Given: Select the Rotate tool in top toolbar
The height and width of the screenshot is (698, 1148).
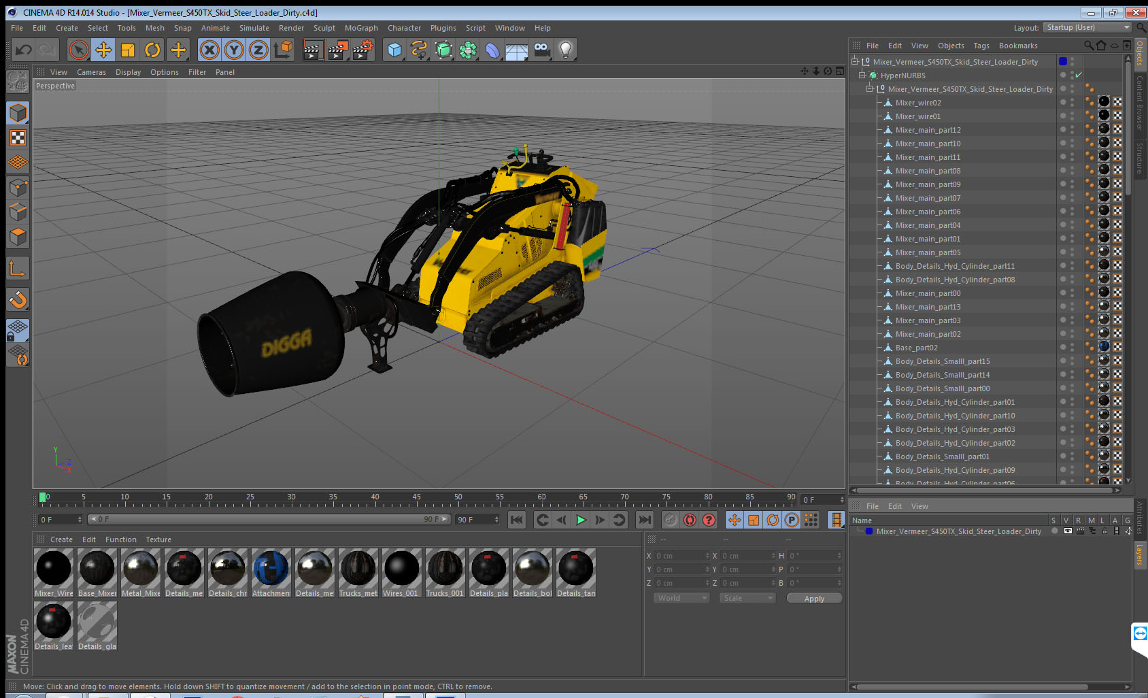Looking at the screenshot, I should [153, 50].
